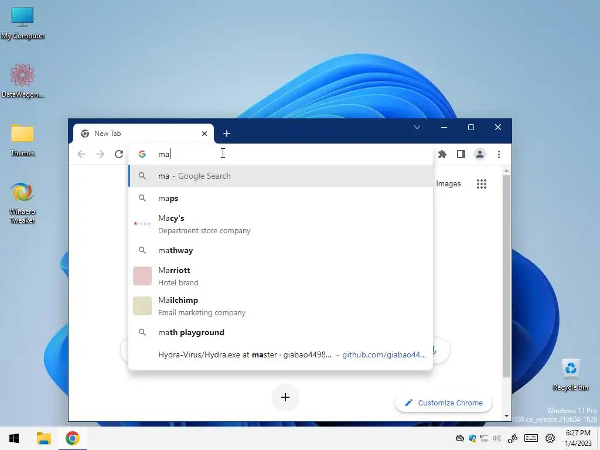Image resolution: width=600 pixels, height=450 pixels.
Task: Open the Chrome side panel icon
Action: 461,154
